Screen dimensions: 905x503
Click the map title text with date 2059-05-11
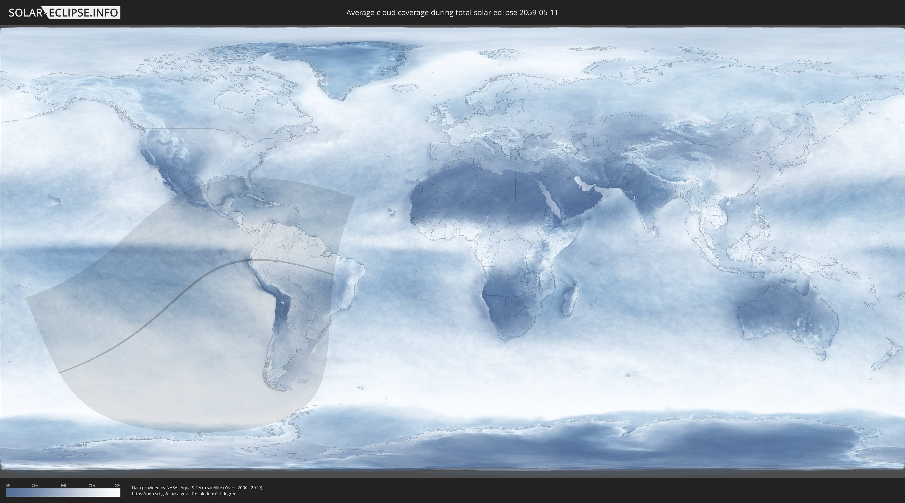pyautogui.click(x=452, y=13)
